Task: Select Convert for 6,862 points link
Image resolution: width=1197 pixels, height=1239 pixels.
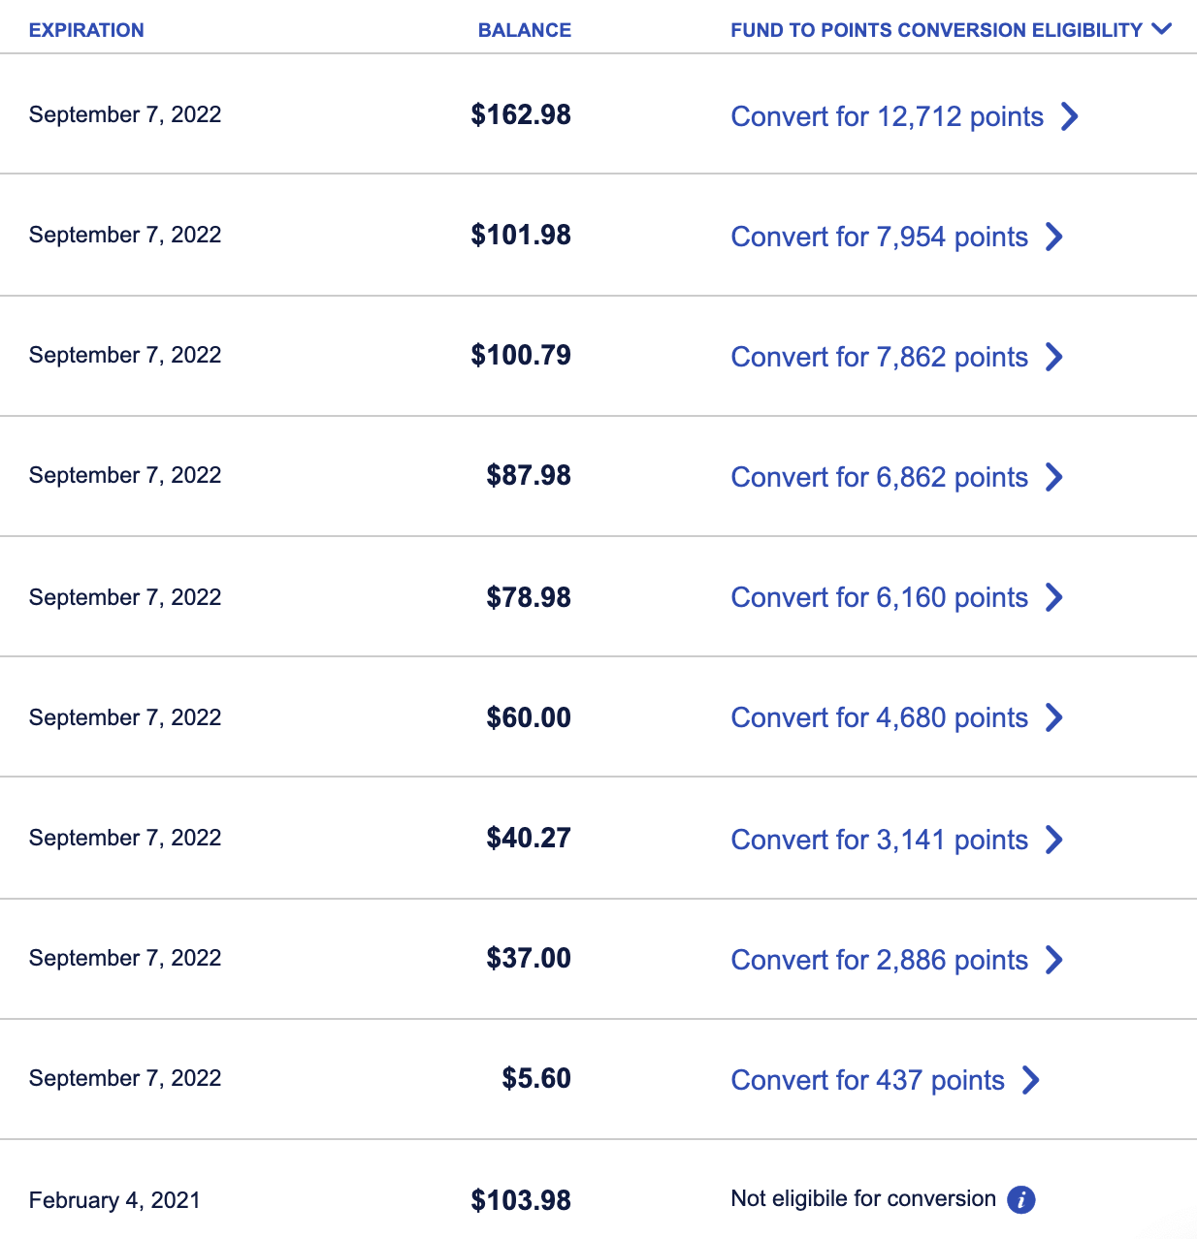Action: pyautogui.click(x=879, y=477)
